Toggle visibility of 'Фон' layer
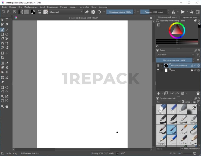The image size is (201, 156). [158, 70]
